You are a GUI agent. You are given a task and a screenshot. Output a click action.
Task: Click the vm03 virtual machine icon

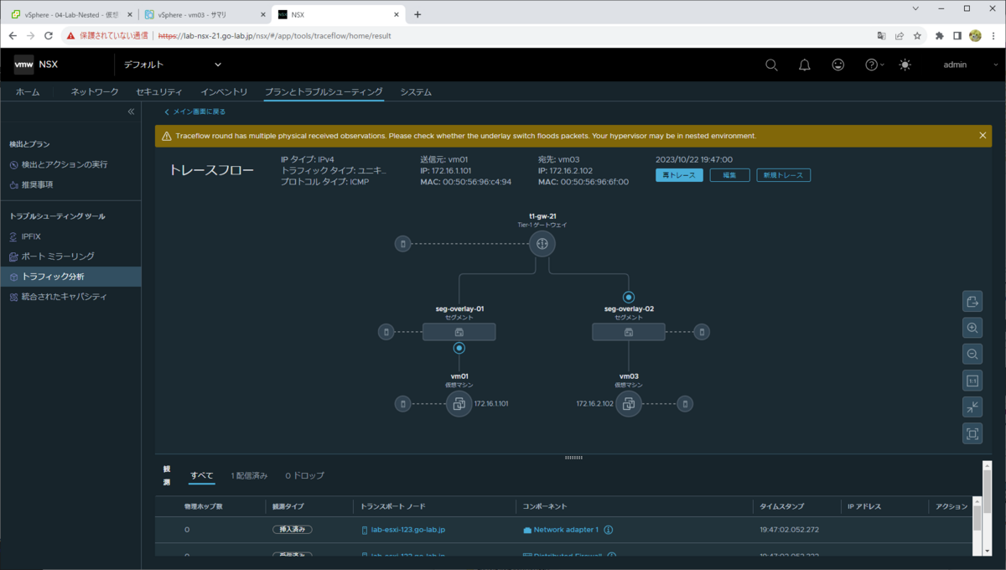(628, 404)
